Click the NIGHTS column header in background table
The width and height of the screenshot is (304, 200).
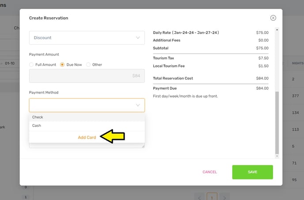point(298,63)
